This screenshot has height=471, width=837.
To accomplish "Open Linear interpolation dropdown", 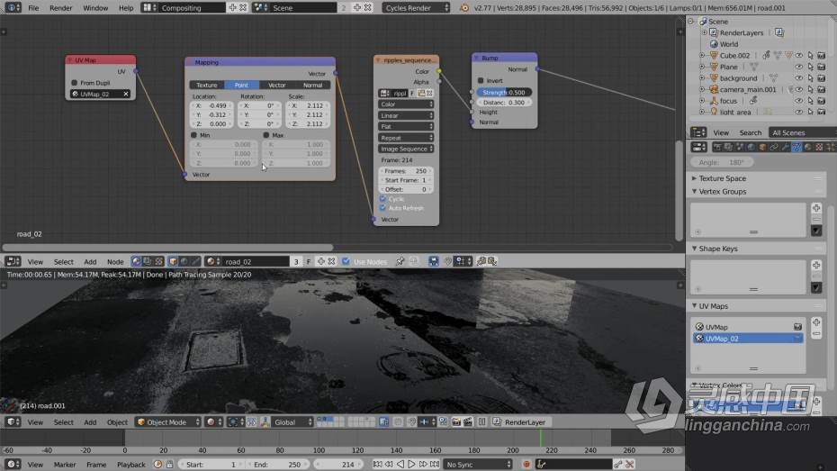I will click(406, 115).
